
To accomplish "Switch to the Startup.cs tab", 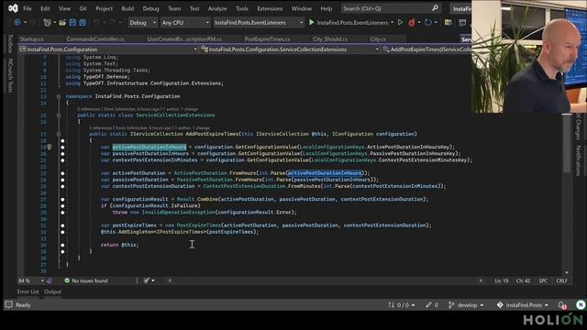I will point(31,38).
